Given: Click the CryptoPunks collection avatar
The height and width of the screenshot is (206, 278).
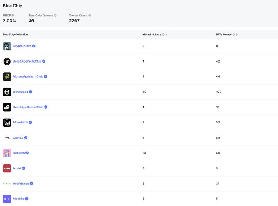Looking at the screenshot, I should click(x=7, y=46).
